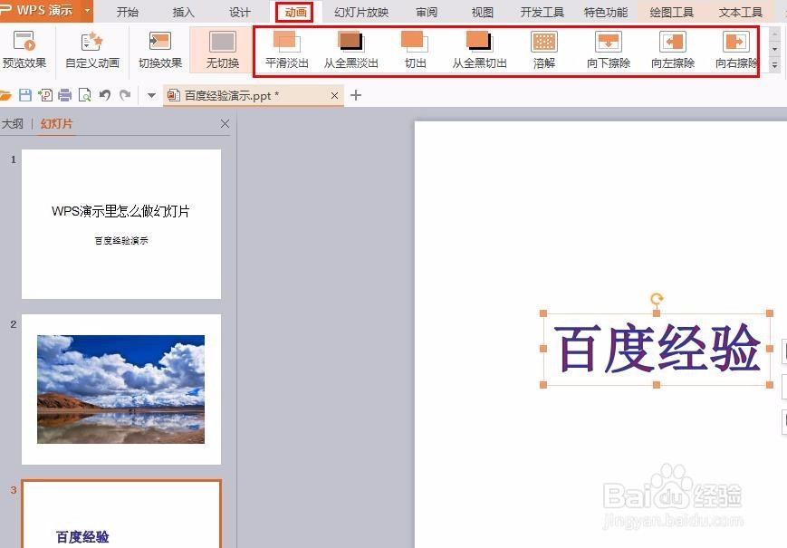This screenshot has height=548, width=787.
Task: Apply the Dissolve (溶解) transition
Action: tap(544, 50)
